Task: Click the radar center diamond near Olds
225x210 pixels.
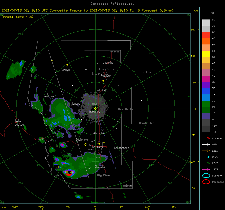Action: point(95,109)
